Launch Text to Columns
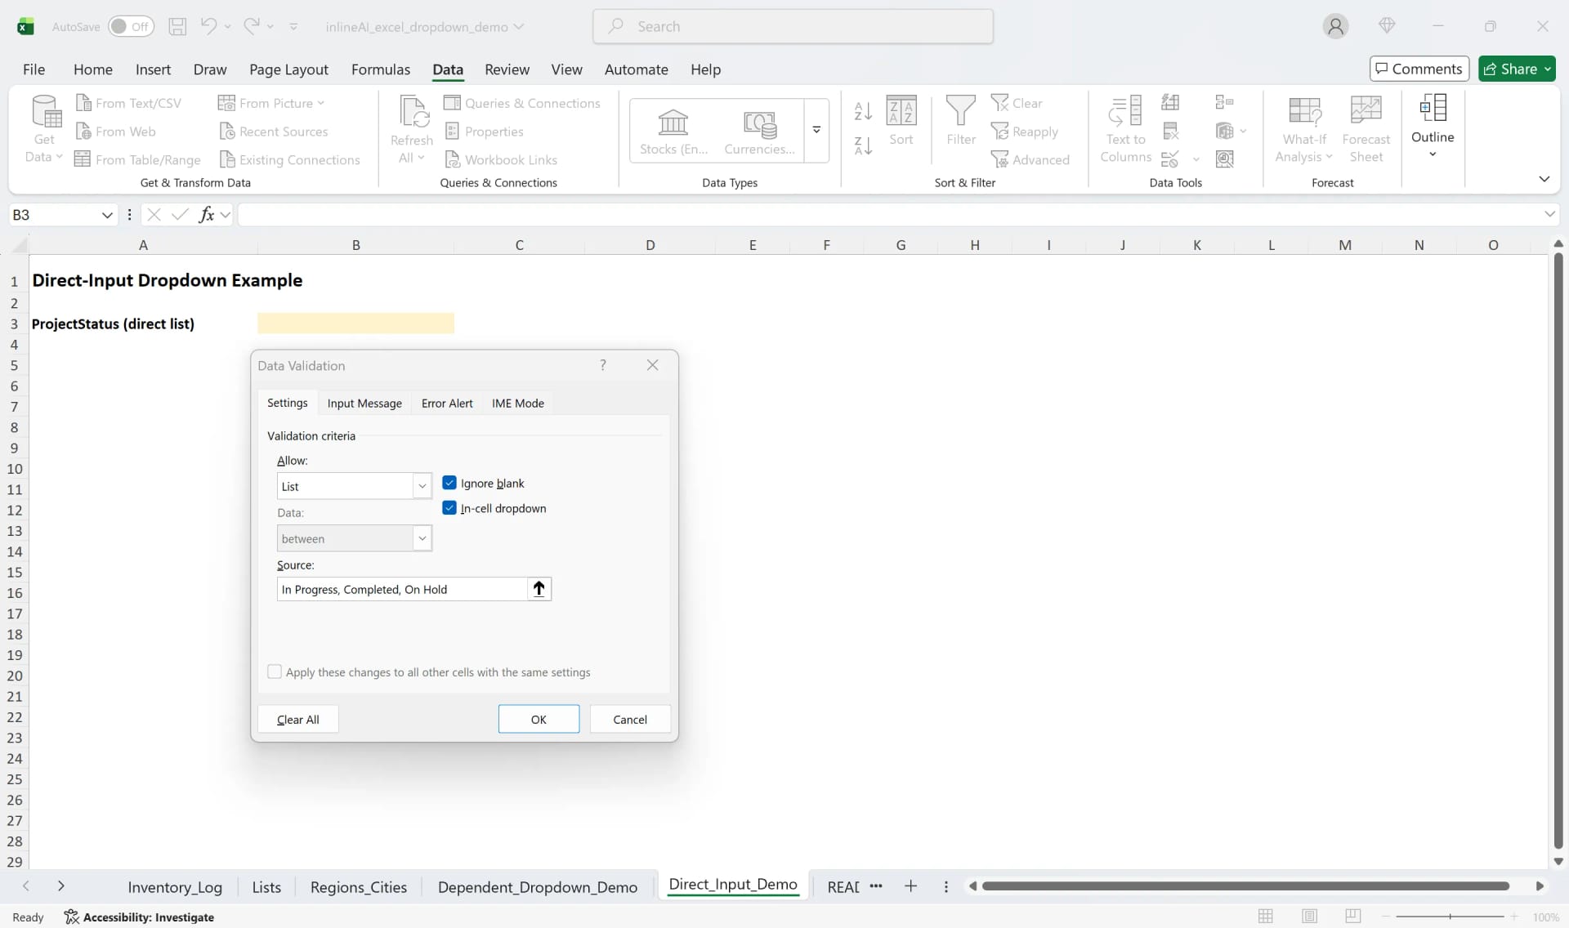The image size is (1569, 928). (1126, 129)
